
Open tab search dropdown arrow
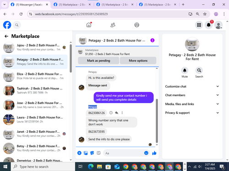coord(5,5)
